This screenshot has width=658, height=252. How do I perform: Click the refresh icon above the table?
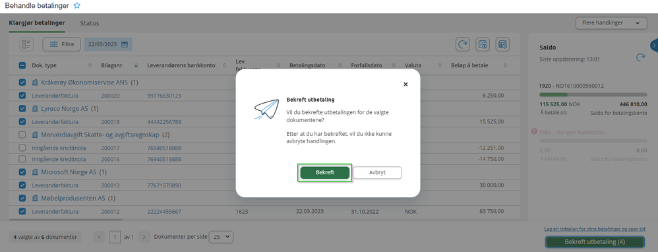pyautogui.click(x=463, y=44)
